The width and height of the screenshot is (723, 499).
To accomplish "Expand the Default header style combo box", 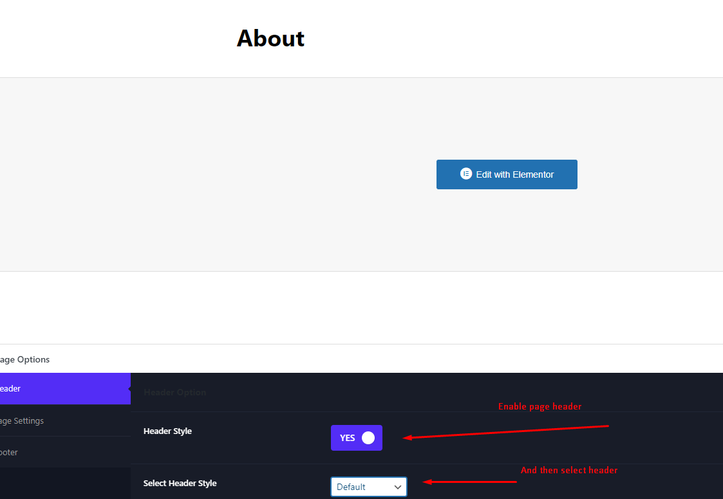I will click(x=368, y=487).
